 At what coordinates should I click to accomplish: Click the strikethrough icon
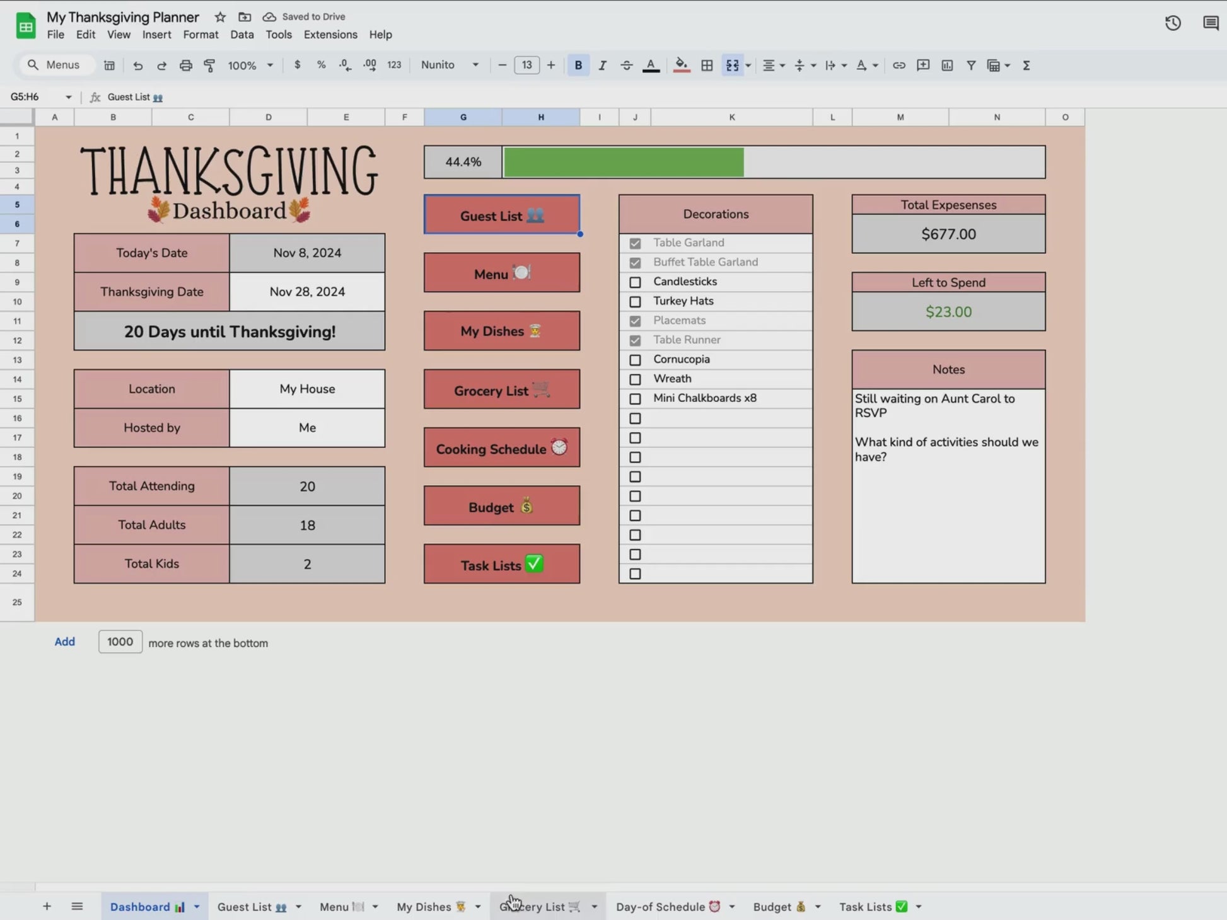coord(626,66)
